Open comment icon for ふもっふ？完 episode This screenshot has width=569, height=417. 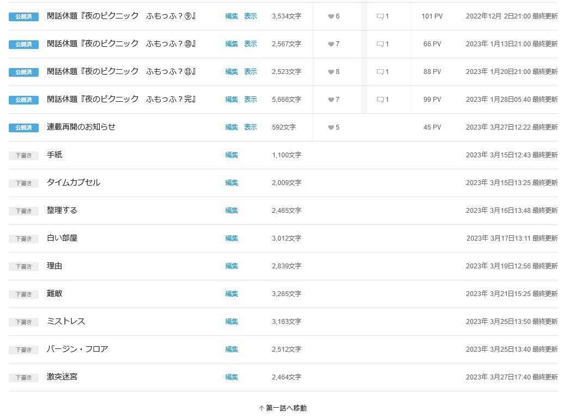pyautogui.click(x=380, y=100)
